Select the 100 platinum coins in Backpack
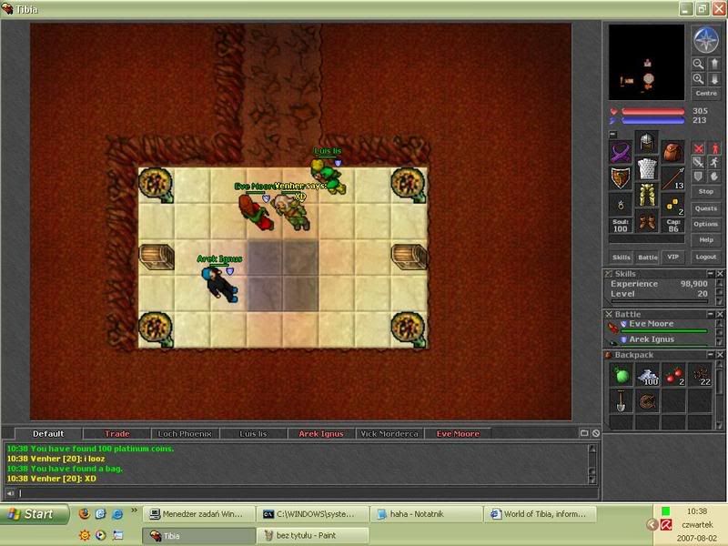 (647, 375)
